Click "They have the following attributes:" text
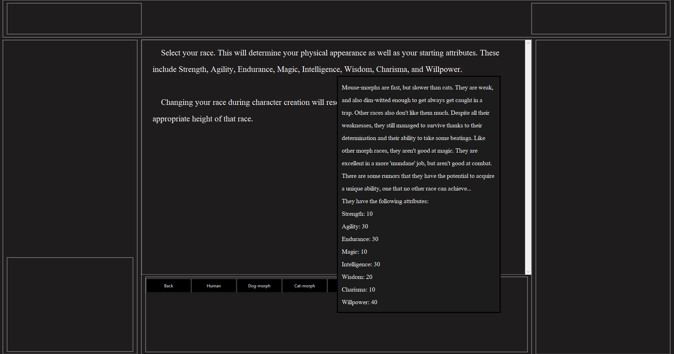 [x=385, y=201]
